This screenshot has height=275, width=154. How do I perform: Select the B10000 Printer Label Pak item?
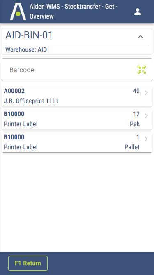[77, 119]
